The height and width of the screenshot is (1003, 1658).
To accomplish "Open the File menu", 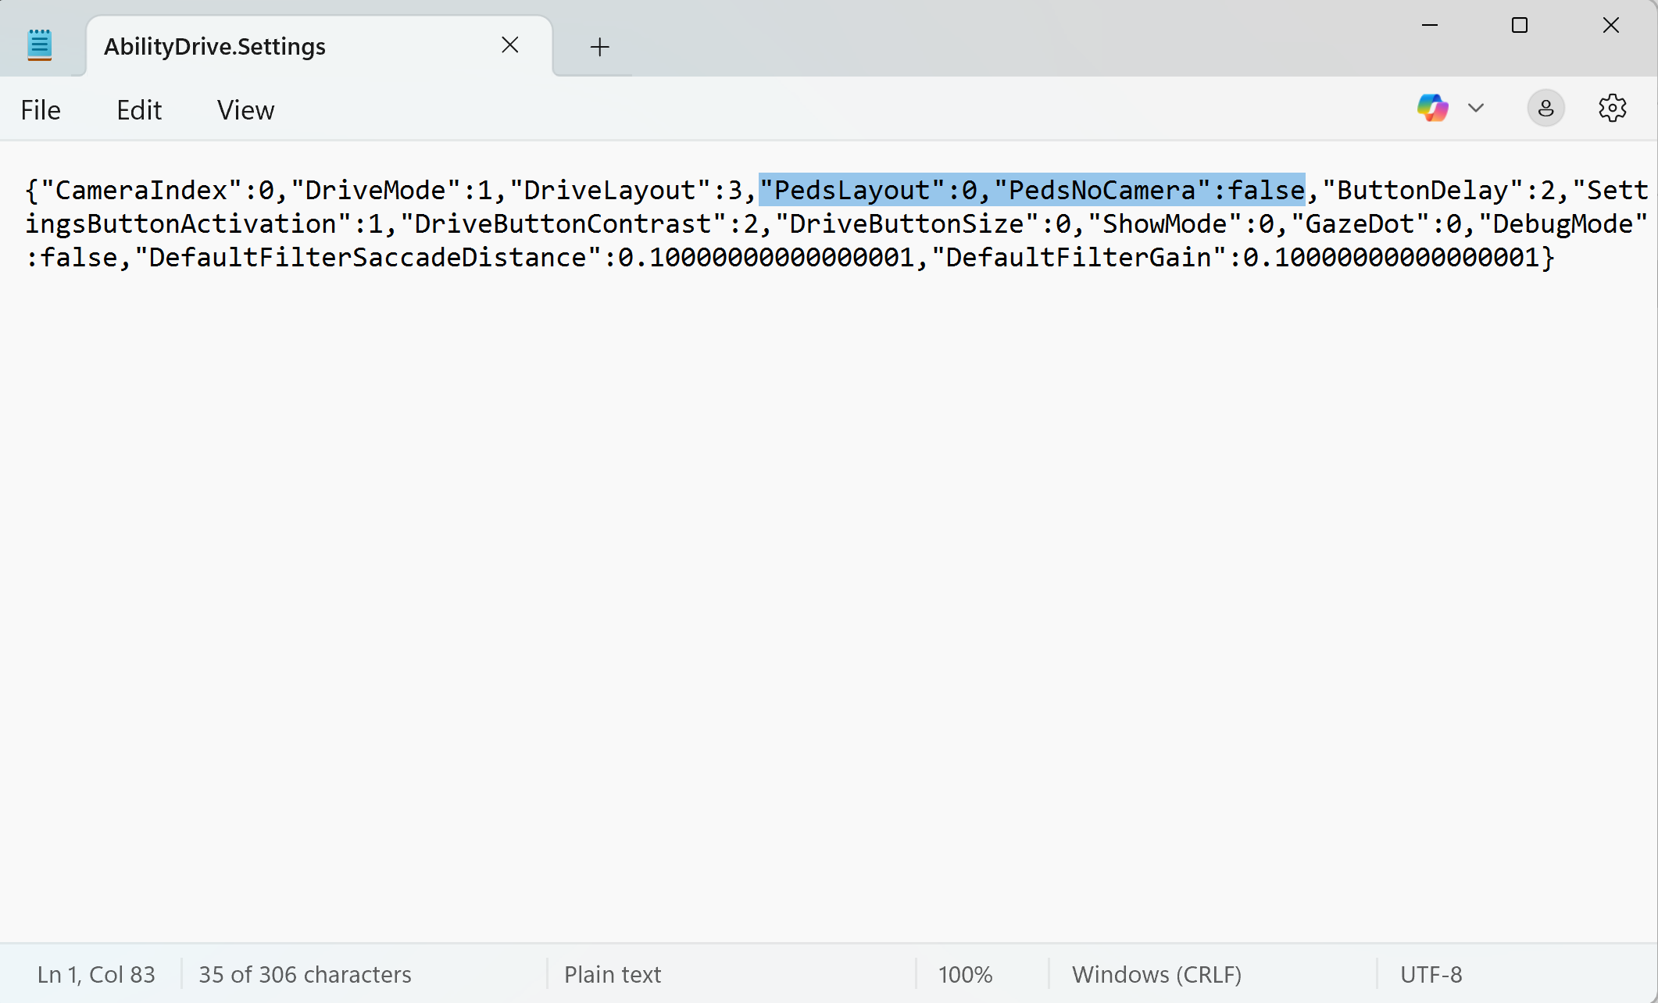I will pos(41,110).
